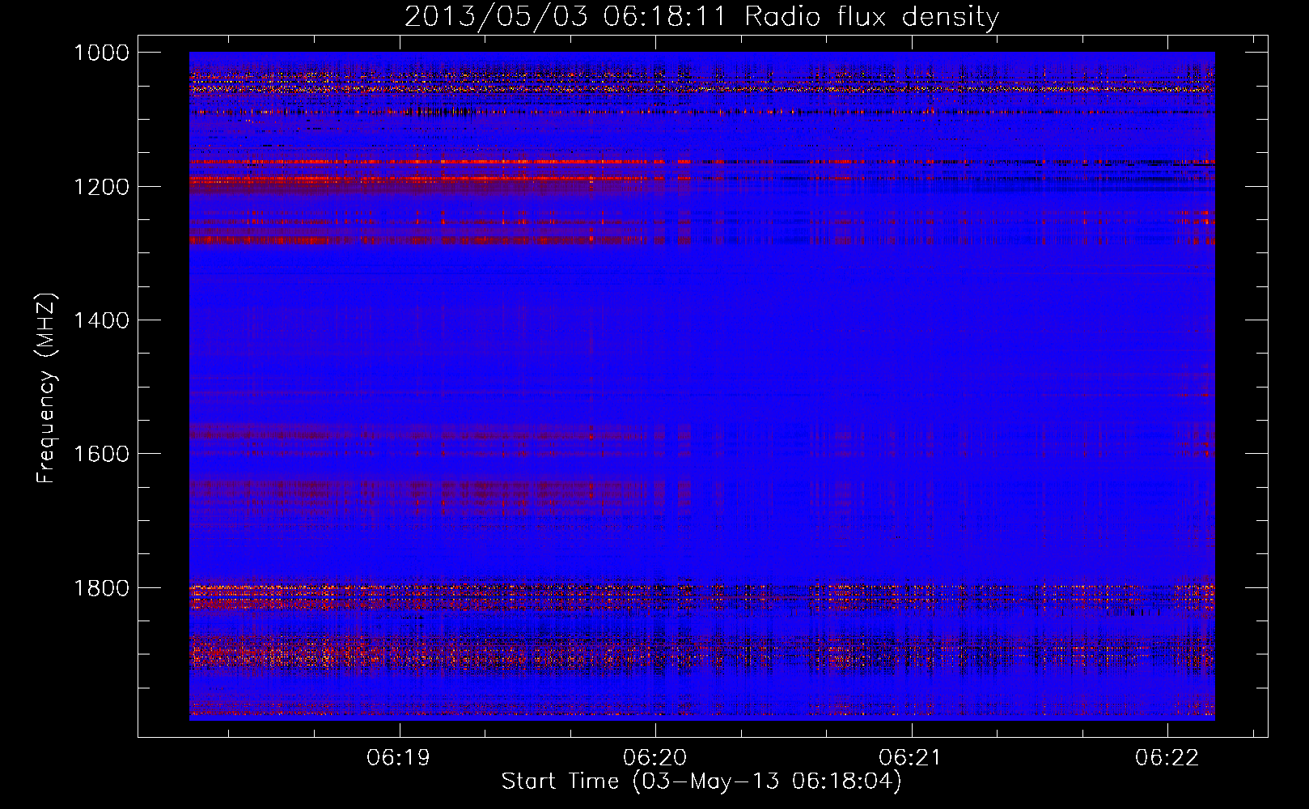Image resolution: width=1309 pixels, height=809 pixels.
Task: Click the "Start Time (03-May-13 06:18:04)" axis label
Action: pyautogui.click(x=701, y=781)
